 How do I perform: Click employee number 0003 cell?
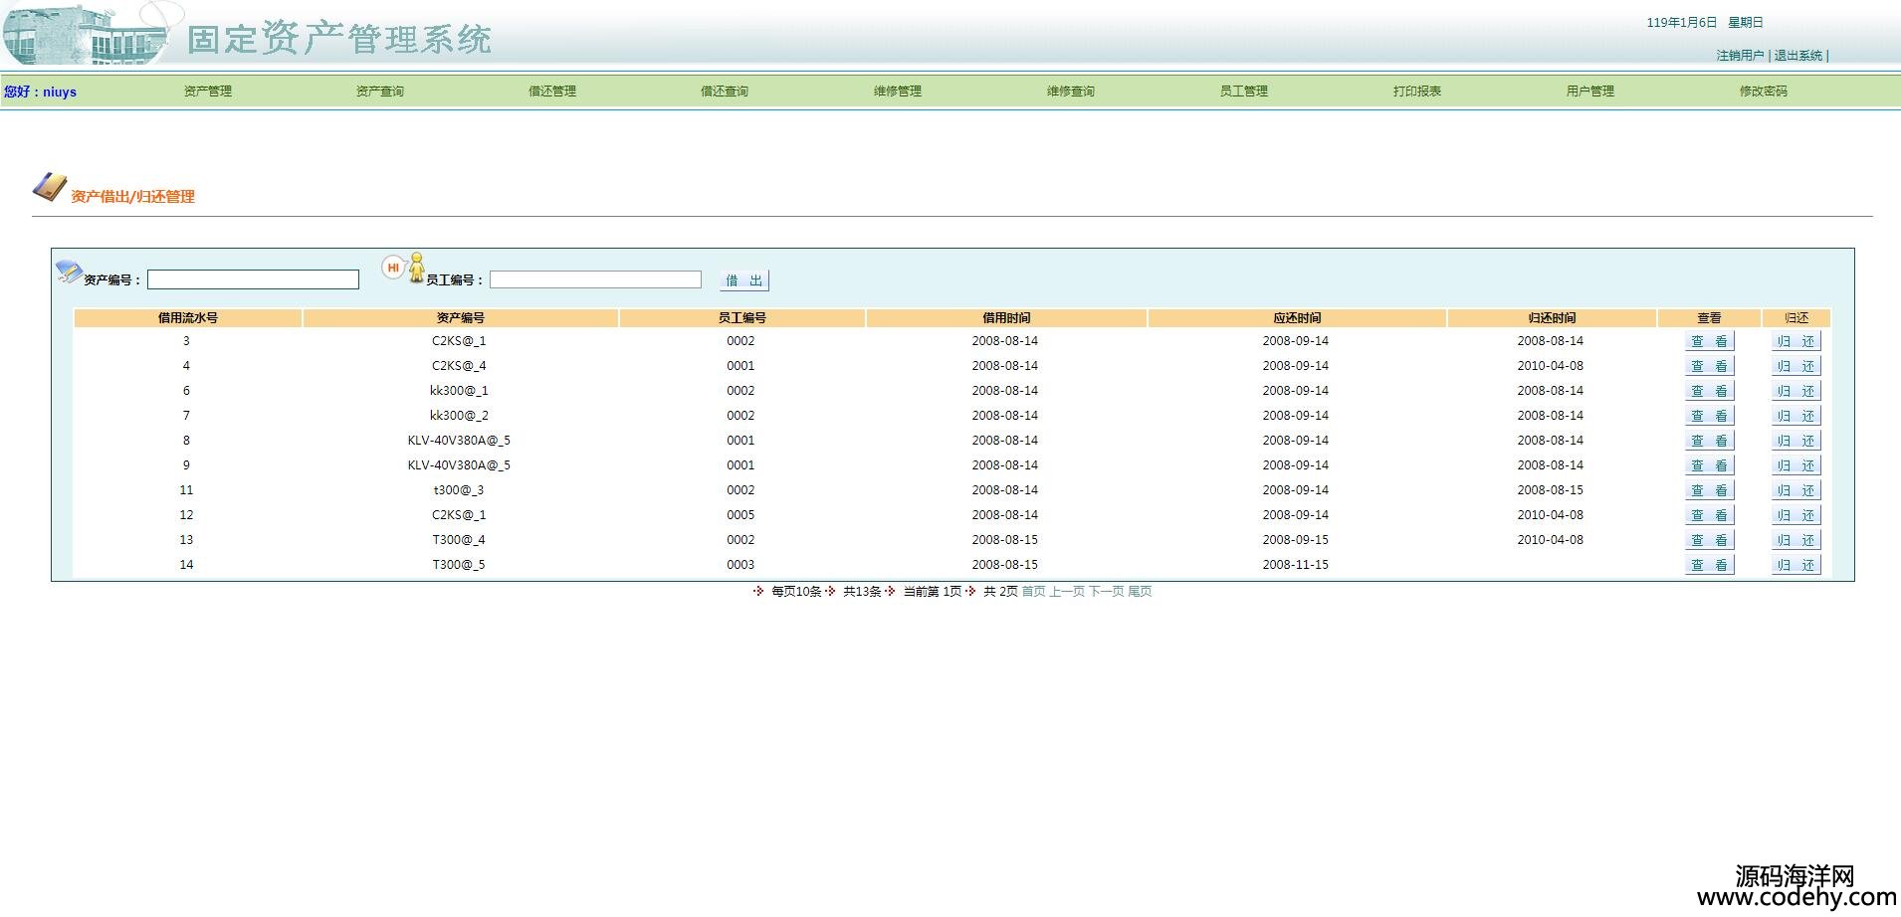tap(740, 565)
